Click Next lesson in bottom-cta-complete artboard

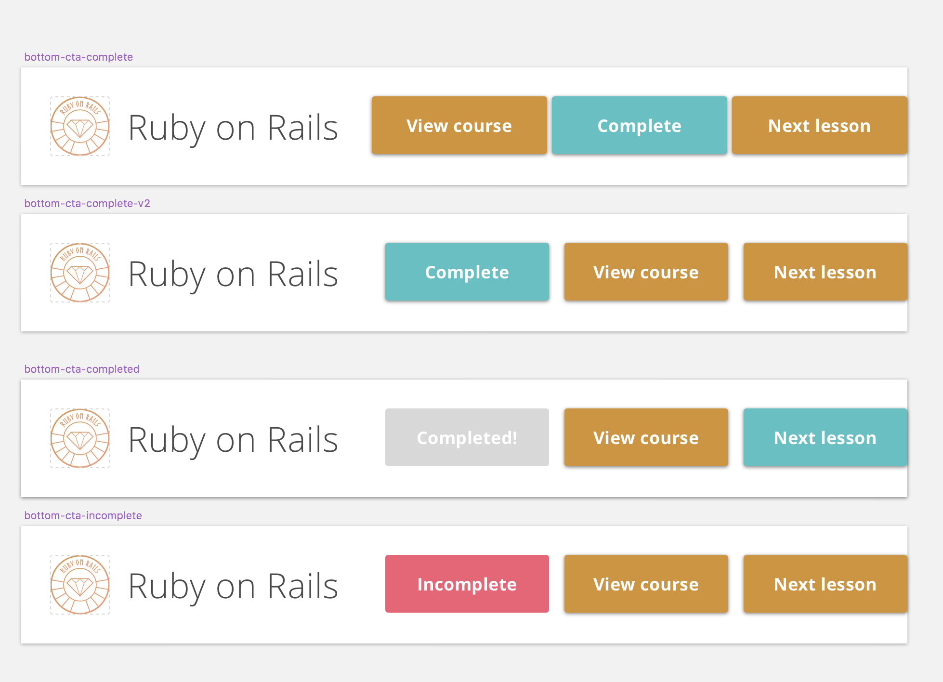point(819,125)
